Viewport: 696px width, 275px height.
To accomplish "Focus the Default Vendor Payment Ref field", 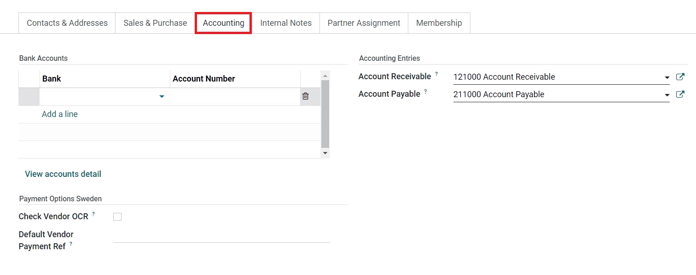I will coord(221,236).
